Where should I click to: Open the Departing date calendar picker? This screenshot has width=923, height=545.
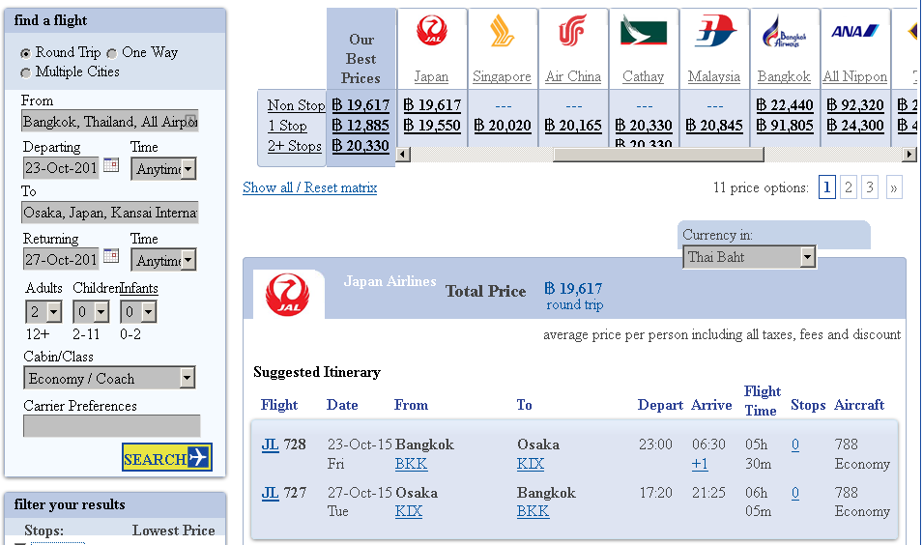[111, 165]
